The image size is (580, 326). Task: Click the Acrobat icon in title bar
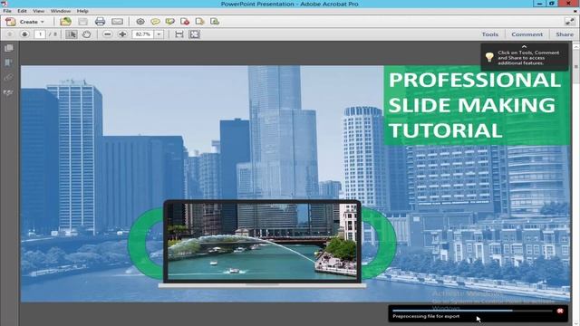4,4
